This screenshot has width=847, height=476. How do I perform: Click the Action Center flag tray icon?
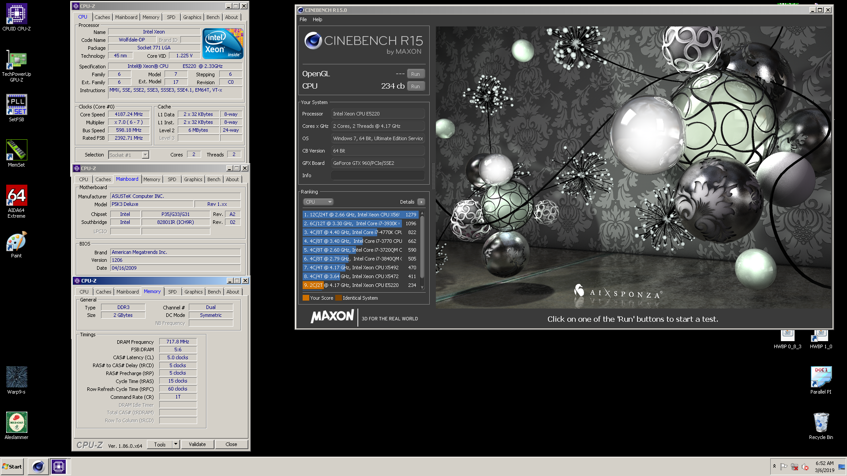[x=783, y=467]
